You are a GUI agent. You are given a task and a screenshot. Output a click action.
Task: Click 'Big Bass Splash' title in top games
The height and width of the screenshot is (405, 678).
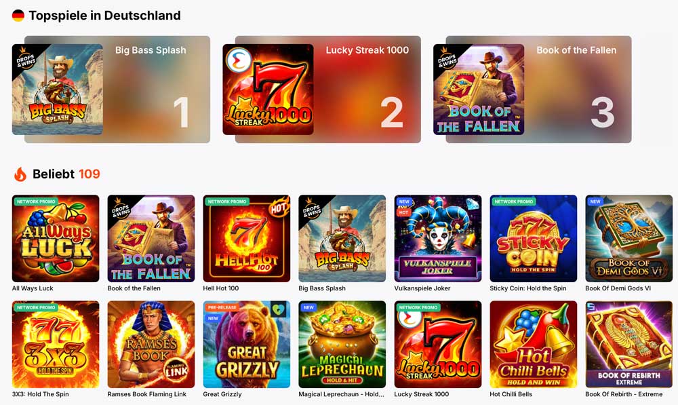[x=151, y=50]
